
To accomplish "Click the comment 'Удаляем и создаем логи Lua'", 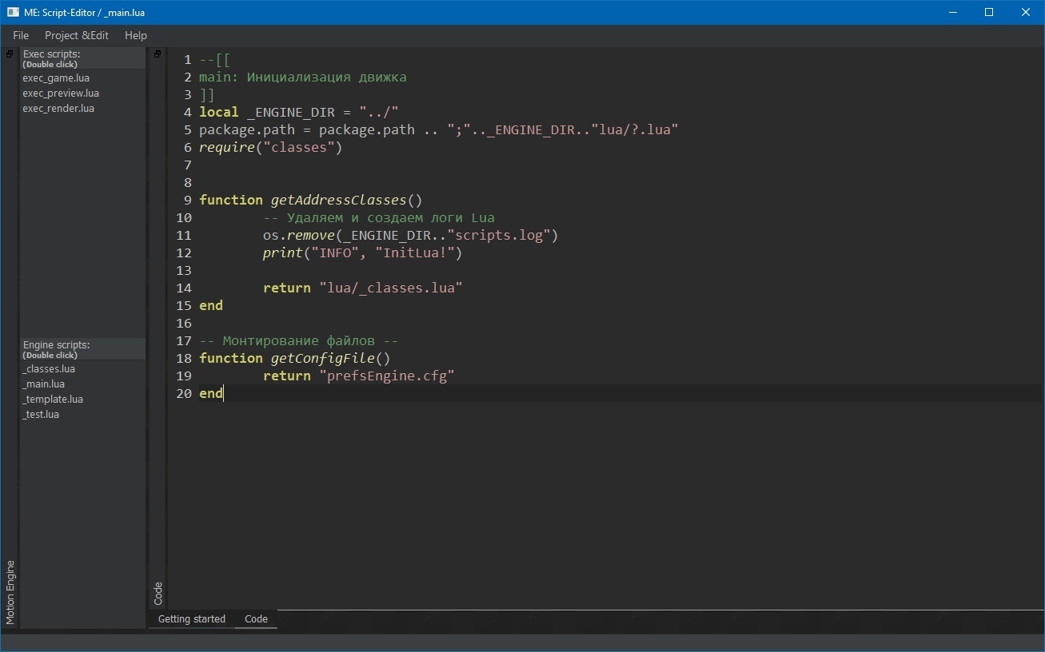I will pos(378,218).
